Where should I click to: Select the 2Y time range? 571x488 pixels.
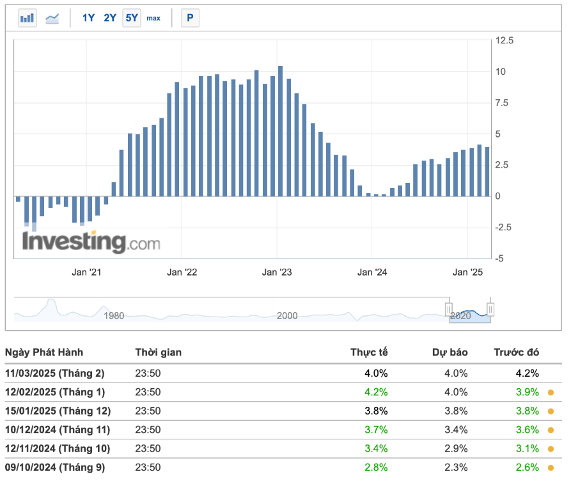[110, 18]
